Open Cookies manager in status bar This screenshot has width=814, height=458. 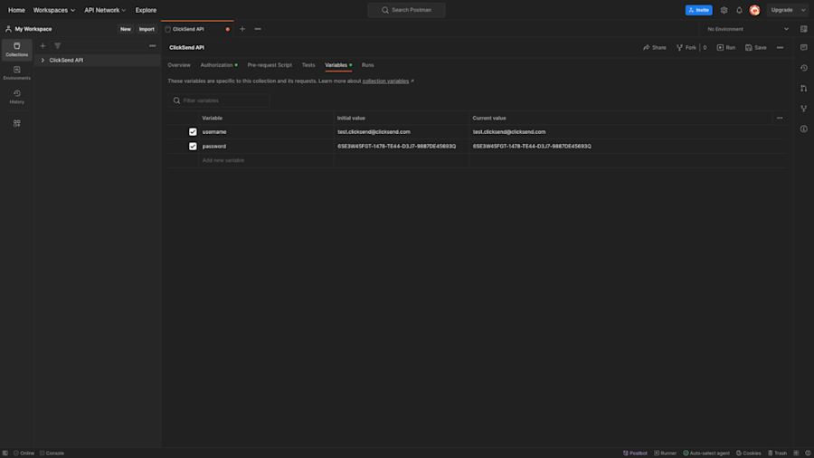(748, 453)
